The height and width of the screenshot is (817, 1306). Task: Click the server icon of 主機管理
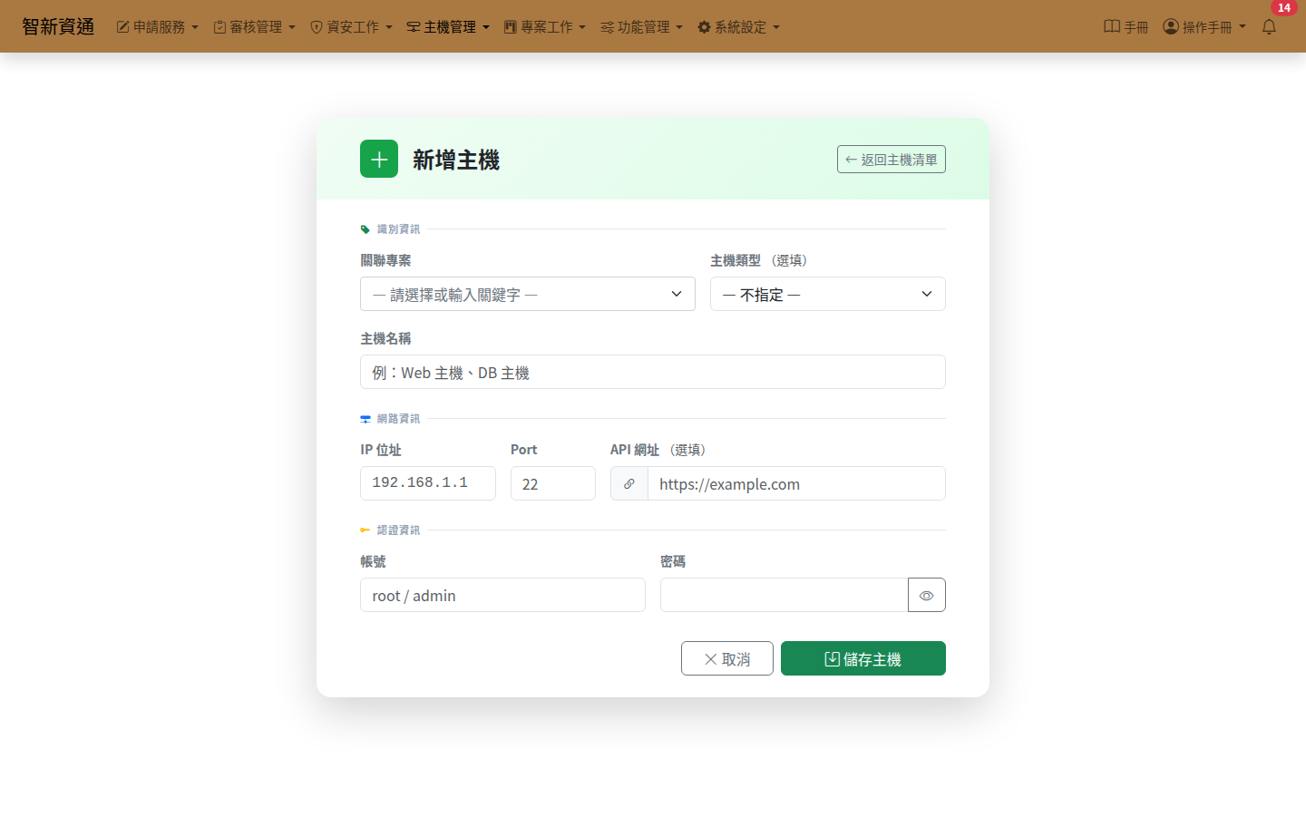[414, 27]
